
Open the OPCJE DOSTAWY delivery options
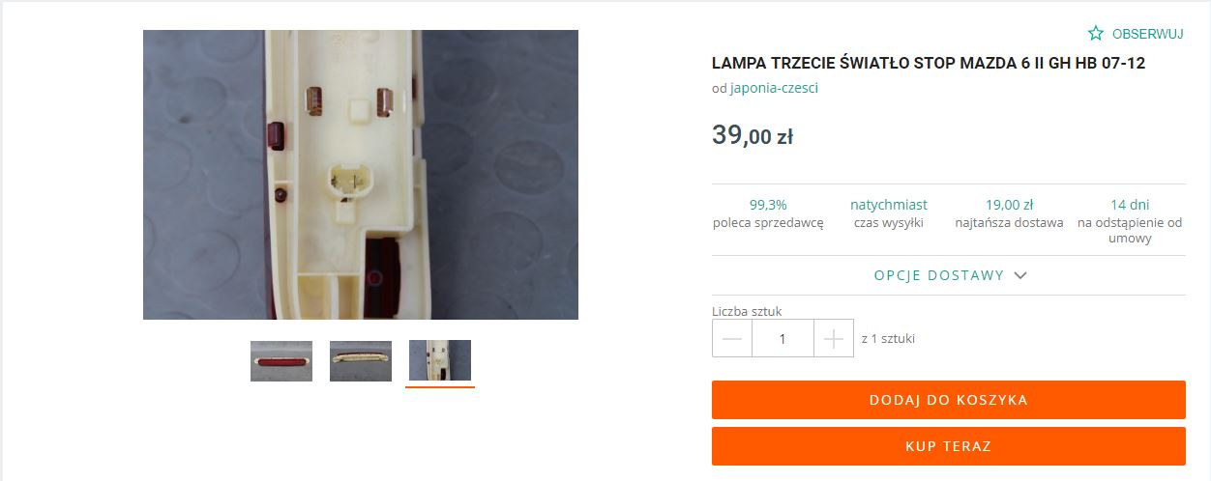949,275
